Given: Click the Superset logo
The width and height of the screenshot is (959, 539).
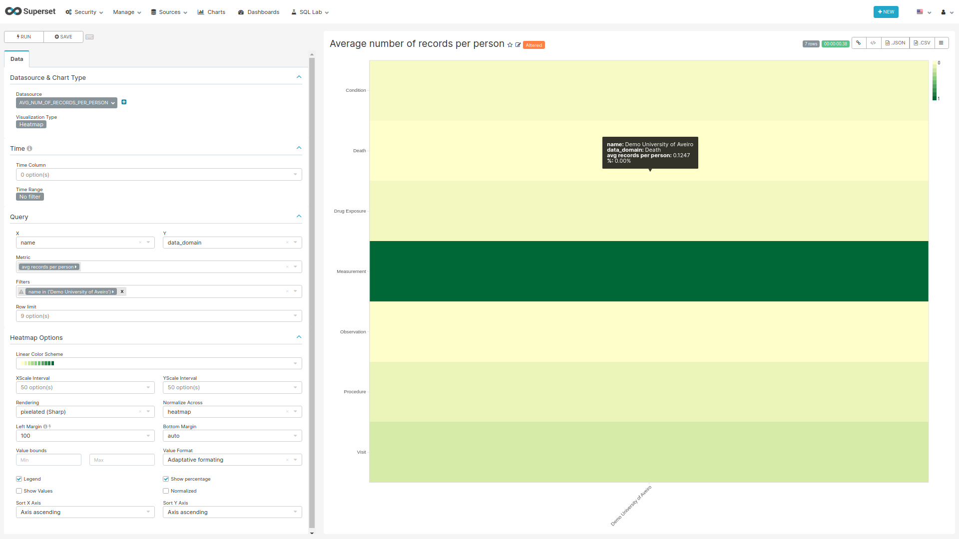Looking at the screenshot, I should coord(30,11).
